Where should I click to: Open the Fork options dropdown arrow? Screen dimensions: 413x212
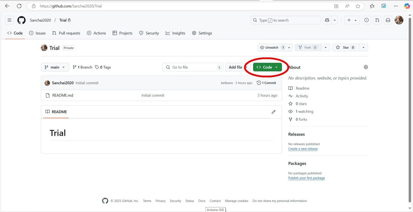(325, 47)
